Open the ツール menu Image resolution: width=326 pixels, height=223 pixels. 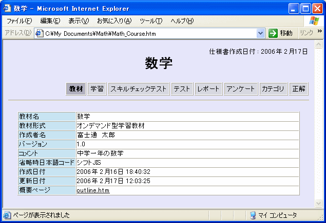tap(151, 21)
